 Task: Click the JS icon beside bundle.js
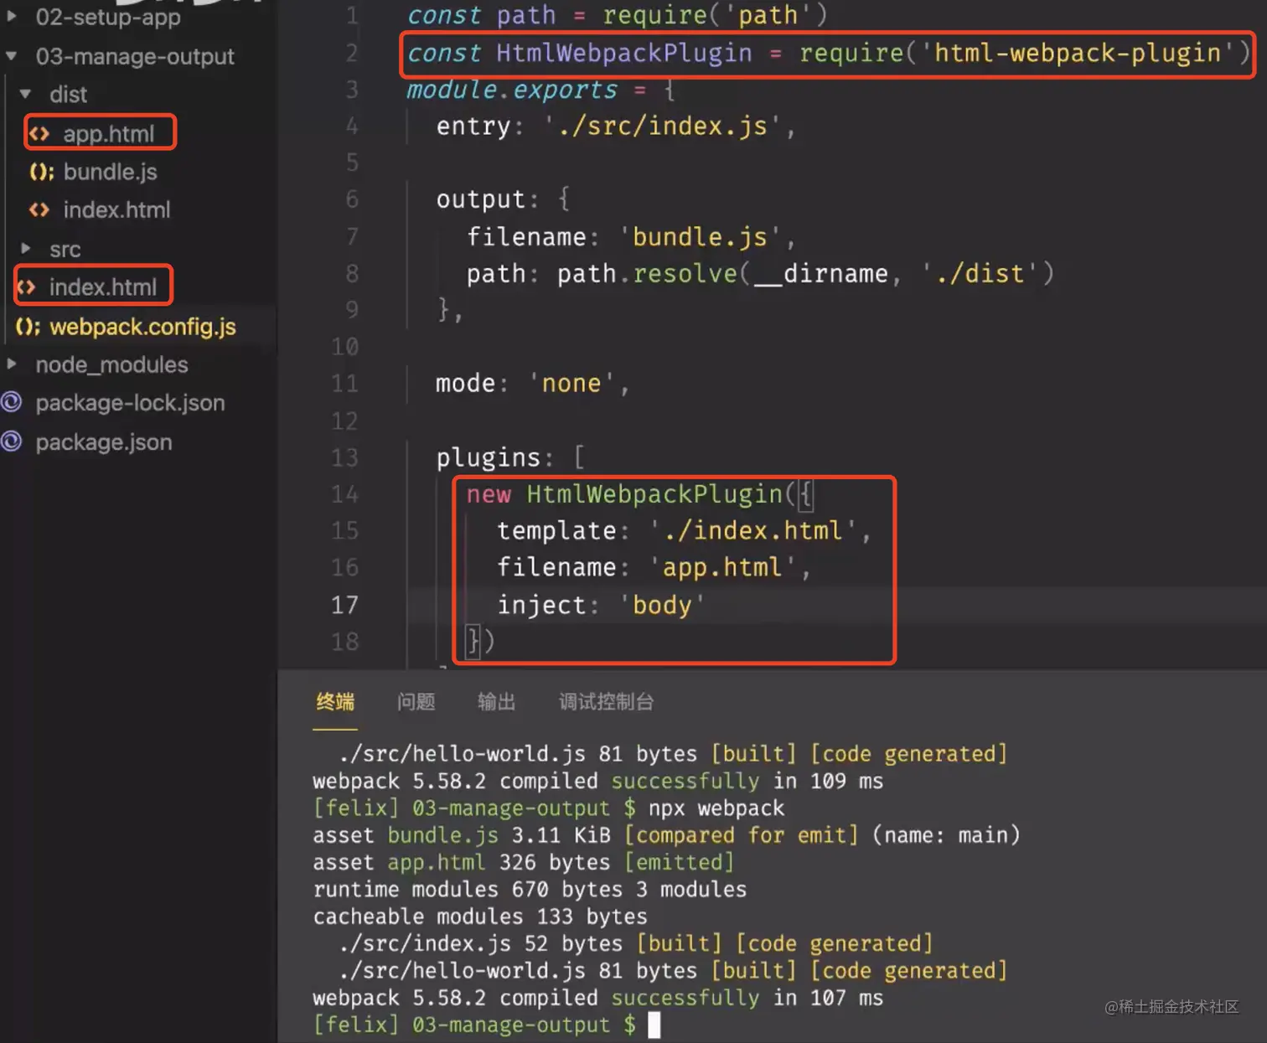41,172
